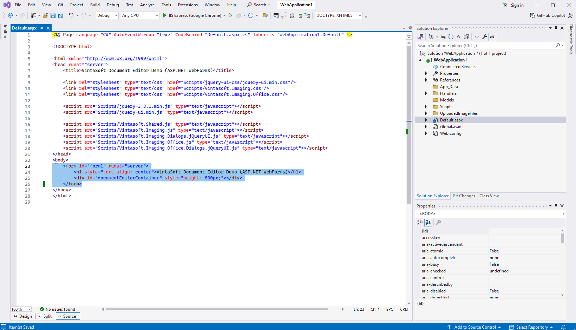Refresh the Solution Explorer tree
576x330 pixels.
coord(451,37)
